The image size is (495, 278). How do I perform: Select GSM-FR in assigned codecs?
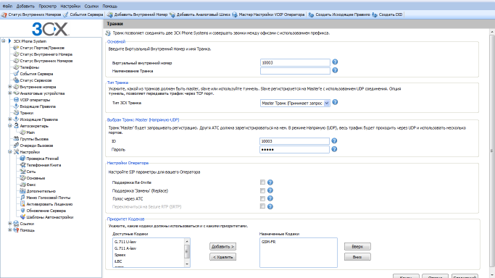269,242
